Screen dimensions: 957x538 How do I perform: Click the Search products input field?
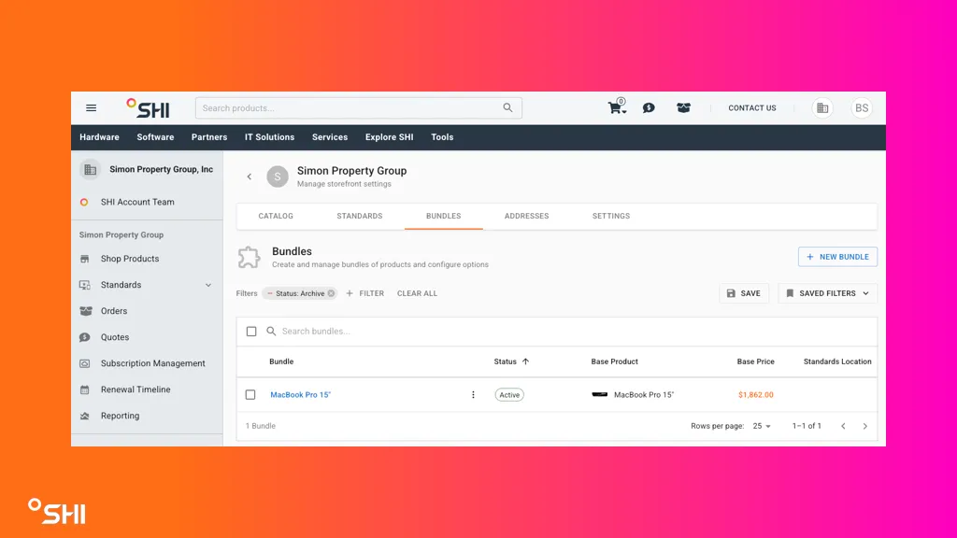[x=358, y=108]
